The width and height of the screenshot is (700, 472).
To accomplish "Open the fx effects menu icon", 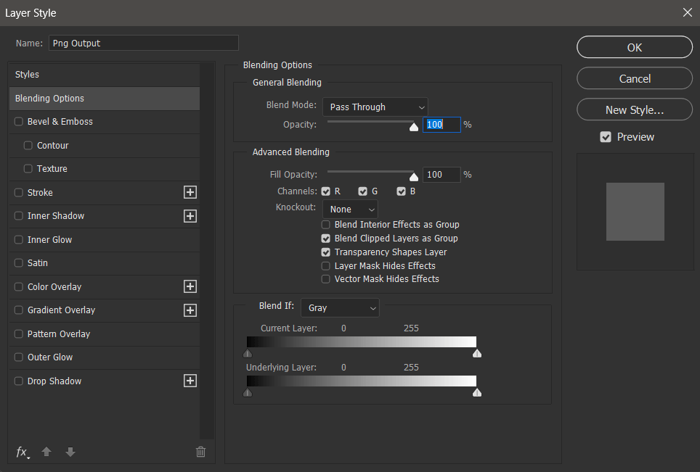I will point(23,452).
